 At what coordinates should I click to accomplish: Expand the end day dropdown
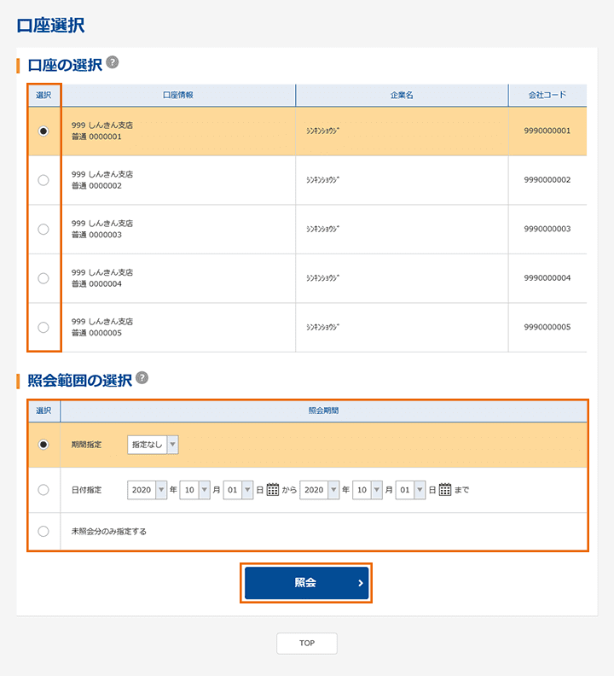coord(410,490)
